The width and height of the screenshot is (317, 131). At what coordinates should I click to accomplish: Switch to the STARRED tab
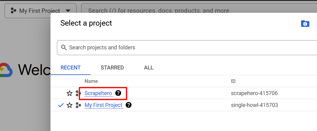pos(112,68)
